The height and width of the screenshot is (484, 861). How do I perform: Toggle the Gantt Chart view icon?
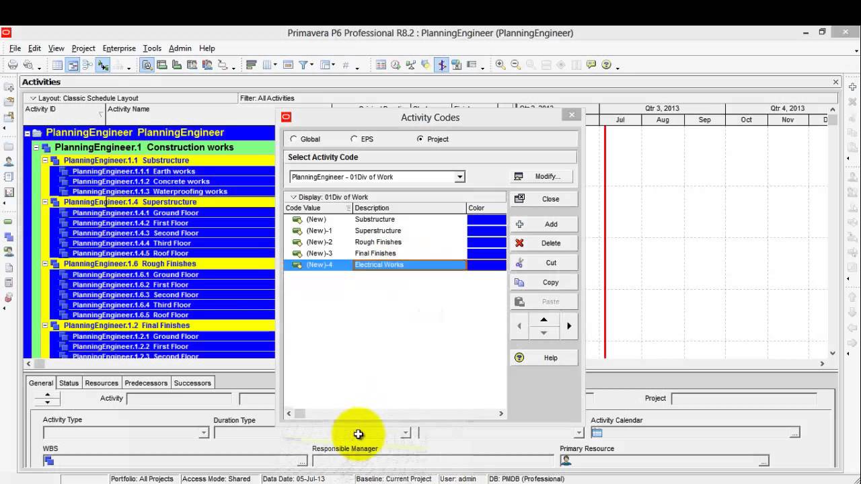(73, 65)
